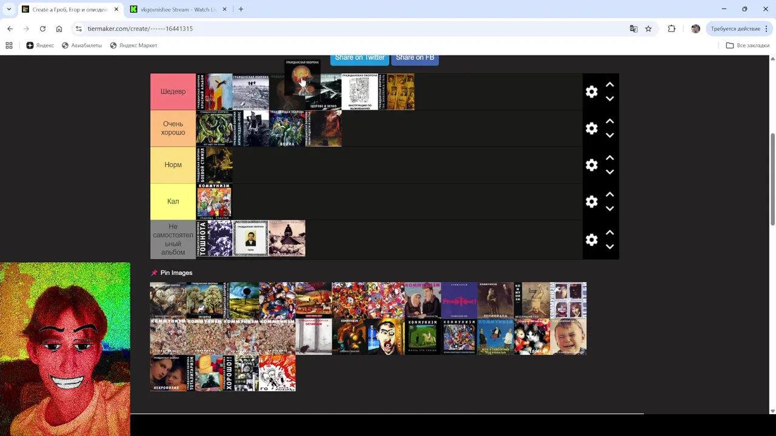
Task: Open the apps grid in bookmarks bar
Action: [x=9, y=45]
